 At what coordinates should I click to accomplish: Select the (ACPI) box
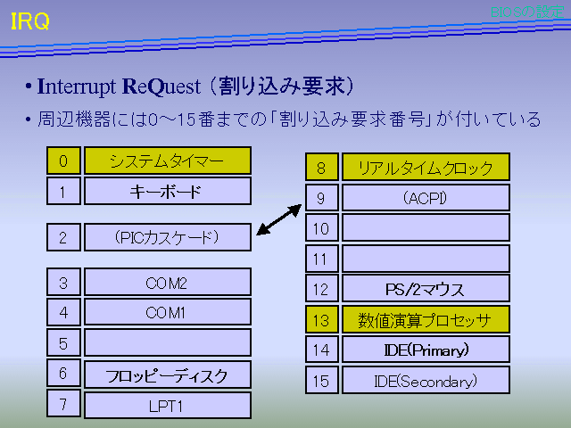425,197
